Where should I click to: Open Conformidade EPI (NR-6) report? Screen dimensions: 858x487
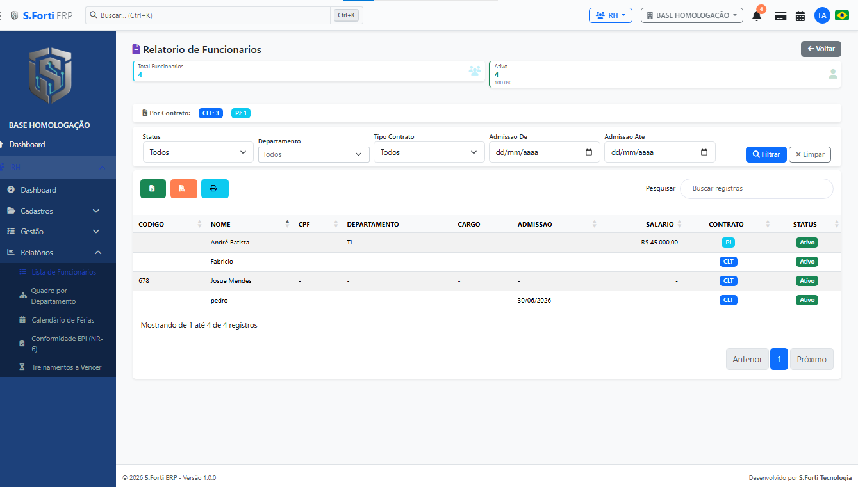[x=58, y=344]
